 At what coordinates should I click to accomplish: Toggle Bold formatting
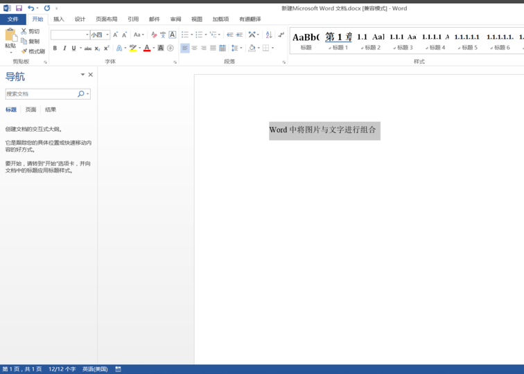click(x=55, y=48)
